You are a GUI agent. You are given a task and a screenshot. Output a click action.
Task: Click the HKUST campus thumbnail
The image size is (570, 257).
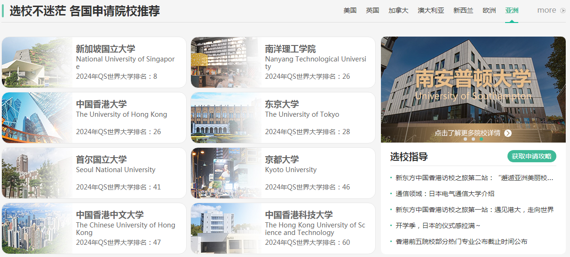click(x=226, y=228)
